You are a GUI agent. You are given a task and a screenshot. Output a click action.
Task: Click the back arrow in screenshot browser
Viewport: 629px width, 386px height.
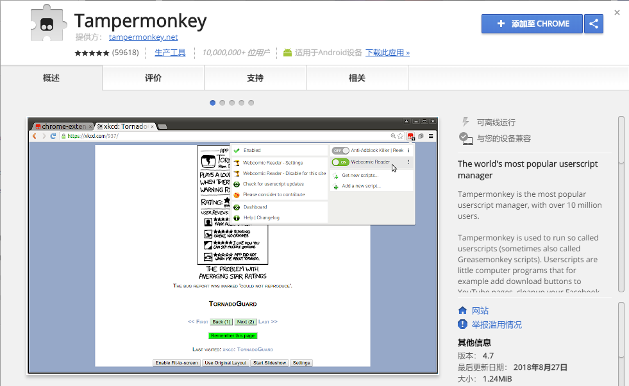pyautogui.click(x=35, y=136)
